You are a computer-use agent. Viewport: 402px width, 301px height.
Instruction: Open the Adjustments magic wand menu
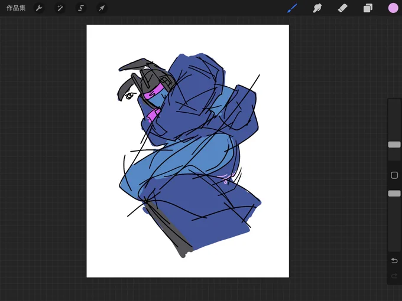pos(60,8)
